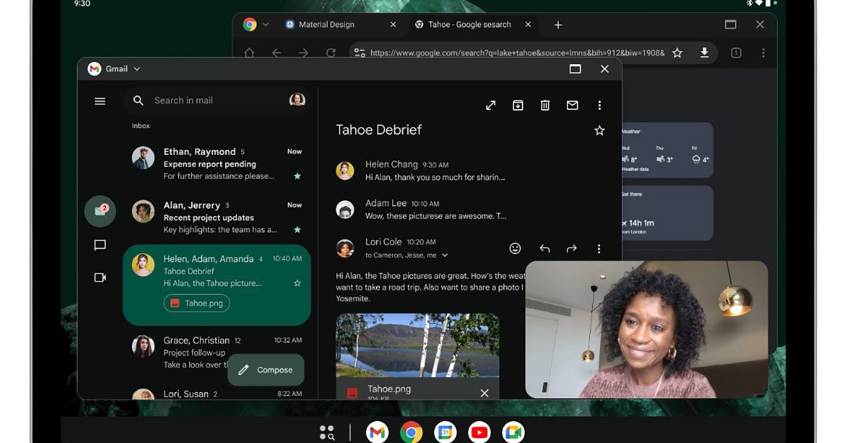
Task: Click the Compose button
Action: pos(265,370)
